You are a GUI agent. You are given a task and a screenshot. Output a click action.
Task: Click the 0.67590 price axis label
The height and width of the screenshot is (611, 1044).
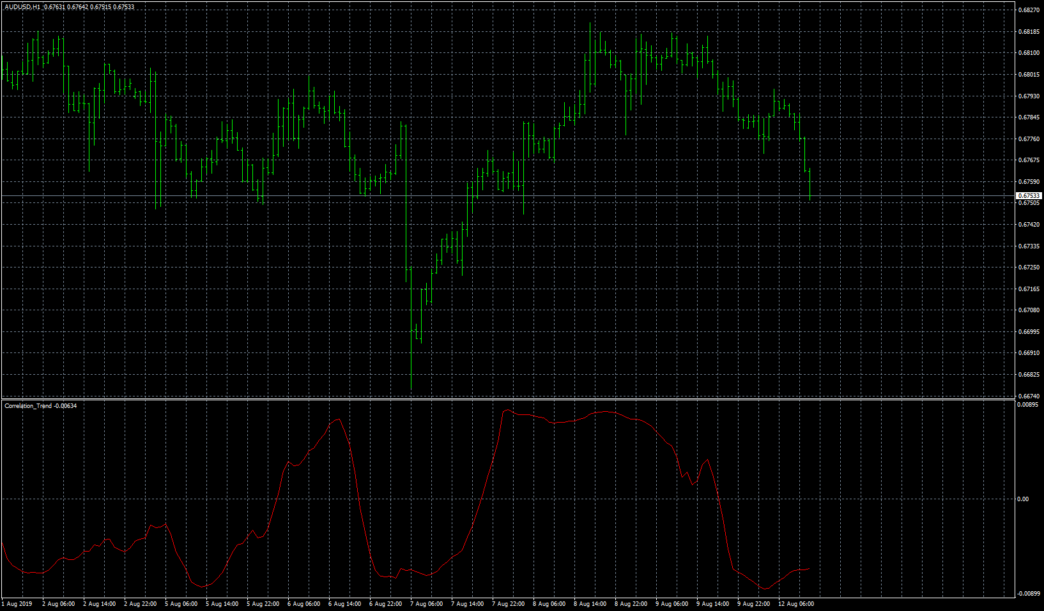coord(1029,182)
